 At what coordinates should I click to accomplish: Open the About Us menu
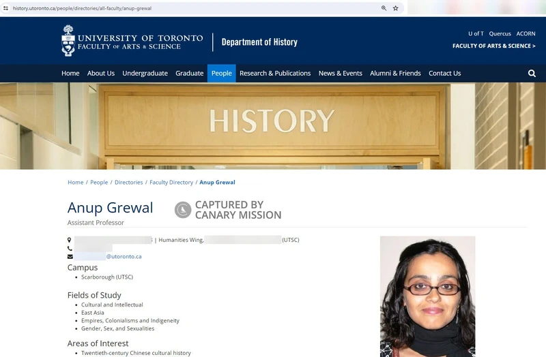[x=101, y=74]
